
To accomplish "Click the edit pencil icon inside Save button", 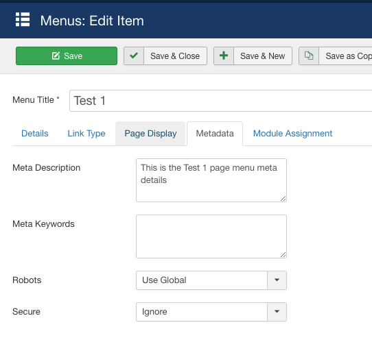I will (x=56, y=56).
